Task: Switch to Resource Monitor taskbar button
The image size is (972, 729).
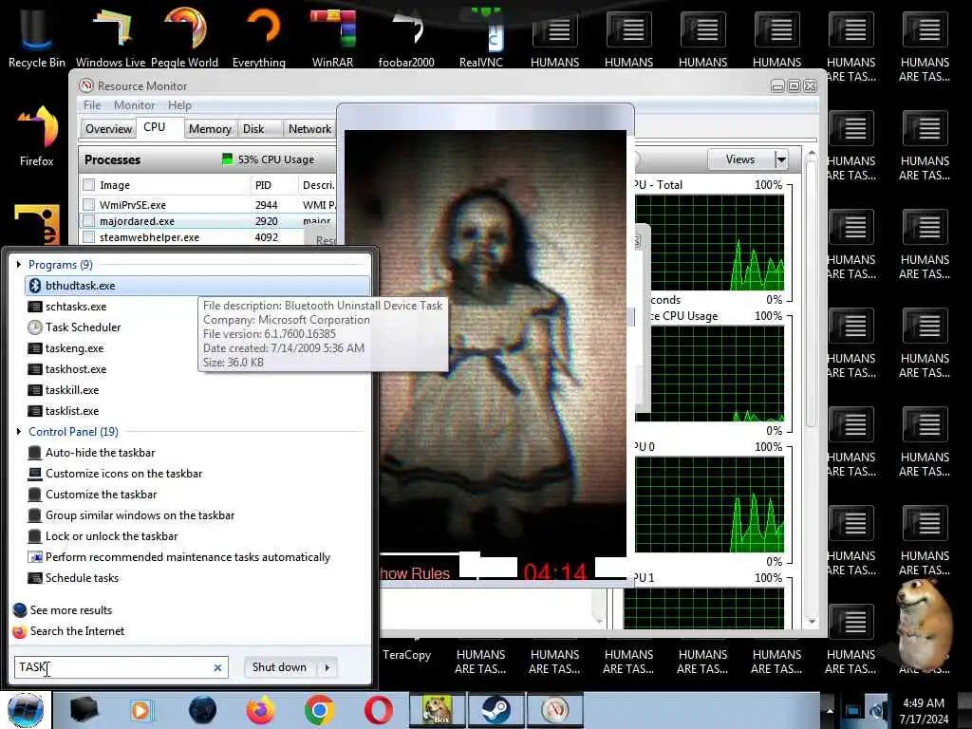Action: coord(554,710)
